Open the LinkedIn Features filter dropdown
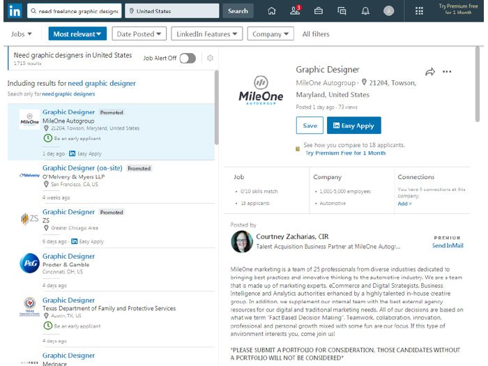Viewport: 488px width, 366px height. point(206,33)
